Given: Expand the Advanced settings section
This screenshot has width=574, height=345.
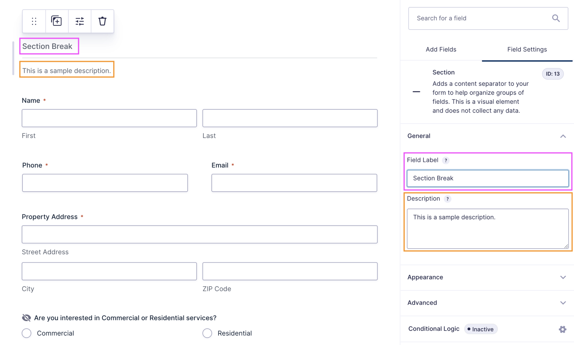Looking at the screenshot, I should point(563,303).
